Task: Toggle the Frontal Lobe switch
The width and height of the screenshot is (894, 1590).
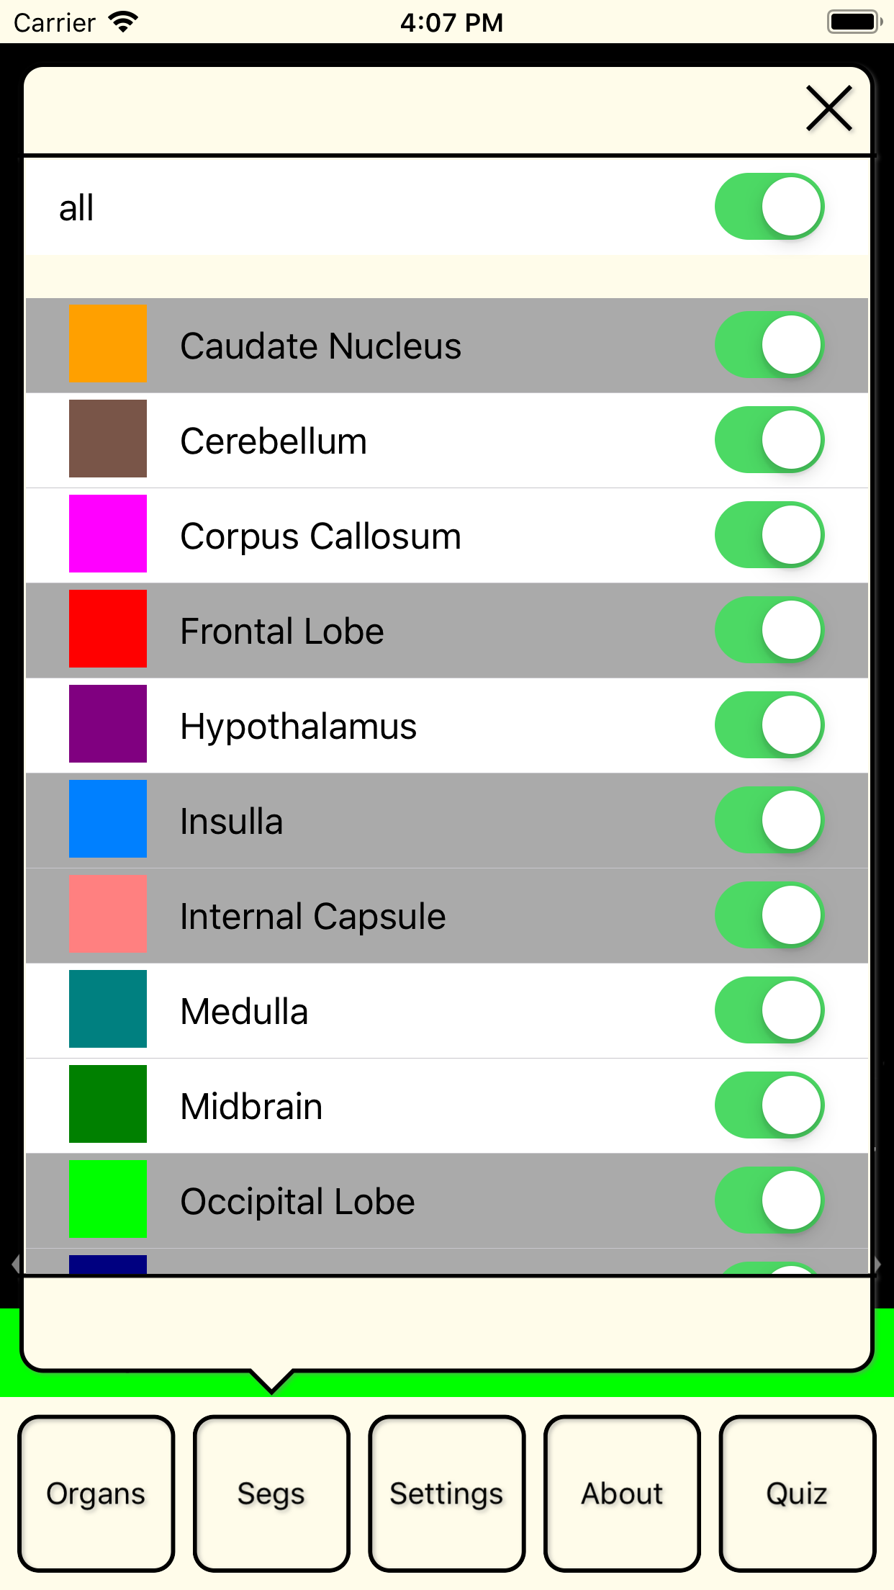Action: click(769, 630)
